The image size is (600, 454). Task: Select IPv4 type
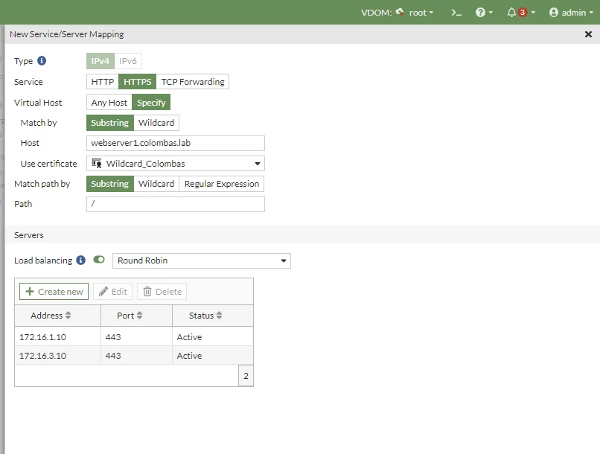tap(100, 61)
